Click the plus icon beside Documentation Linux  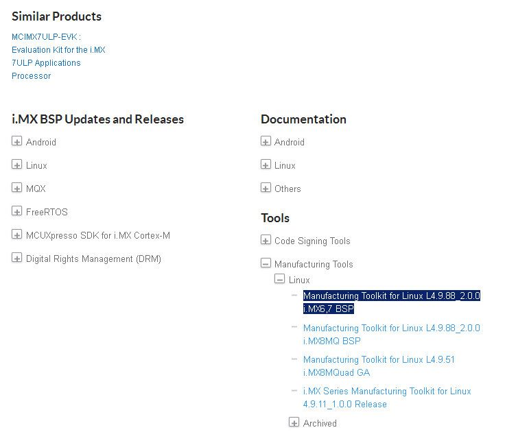click(x=266, y=165)
